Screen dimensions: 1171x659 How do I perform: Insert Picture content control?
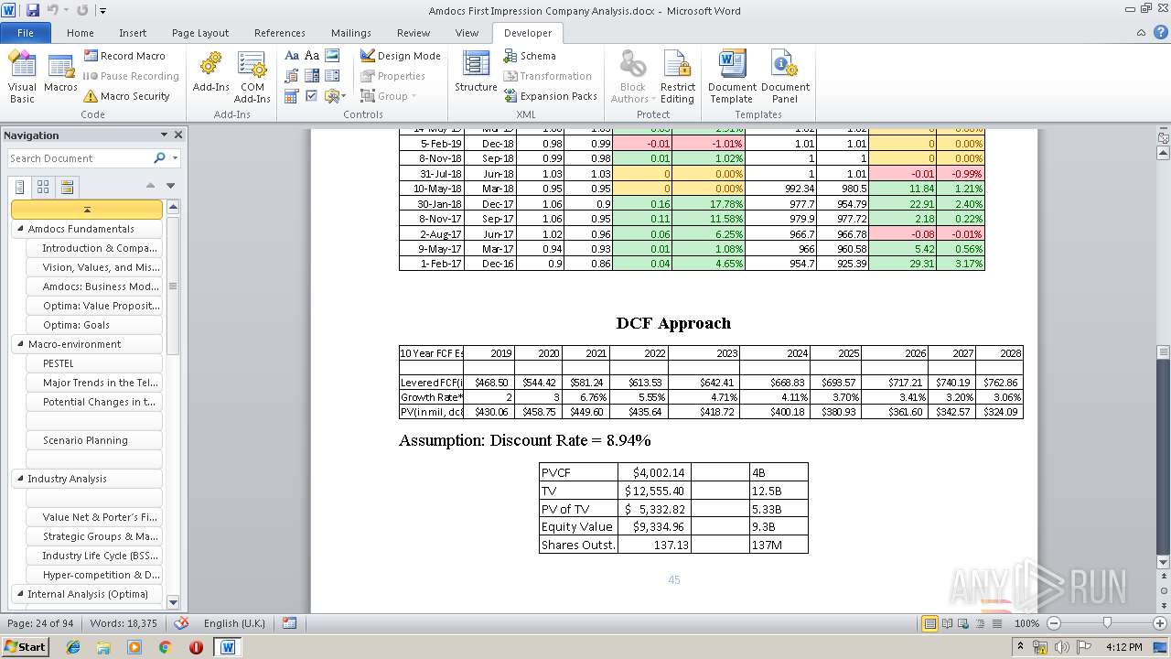point(332,56)
